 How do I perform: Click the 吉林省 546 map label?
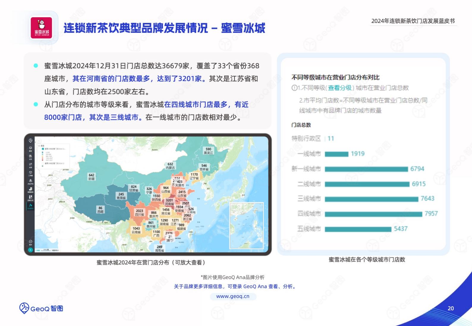pos(204,167)
